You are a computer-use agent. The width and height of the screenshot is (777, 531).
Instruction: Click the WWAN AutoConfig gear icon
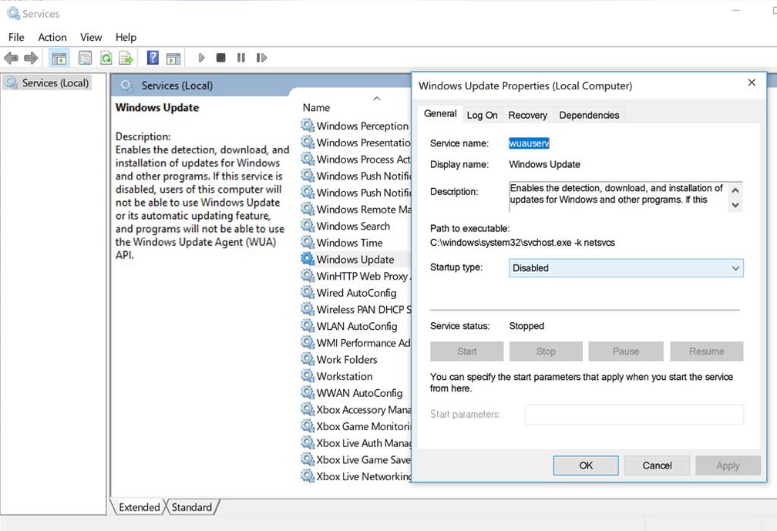click(x=308, y=393)
